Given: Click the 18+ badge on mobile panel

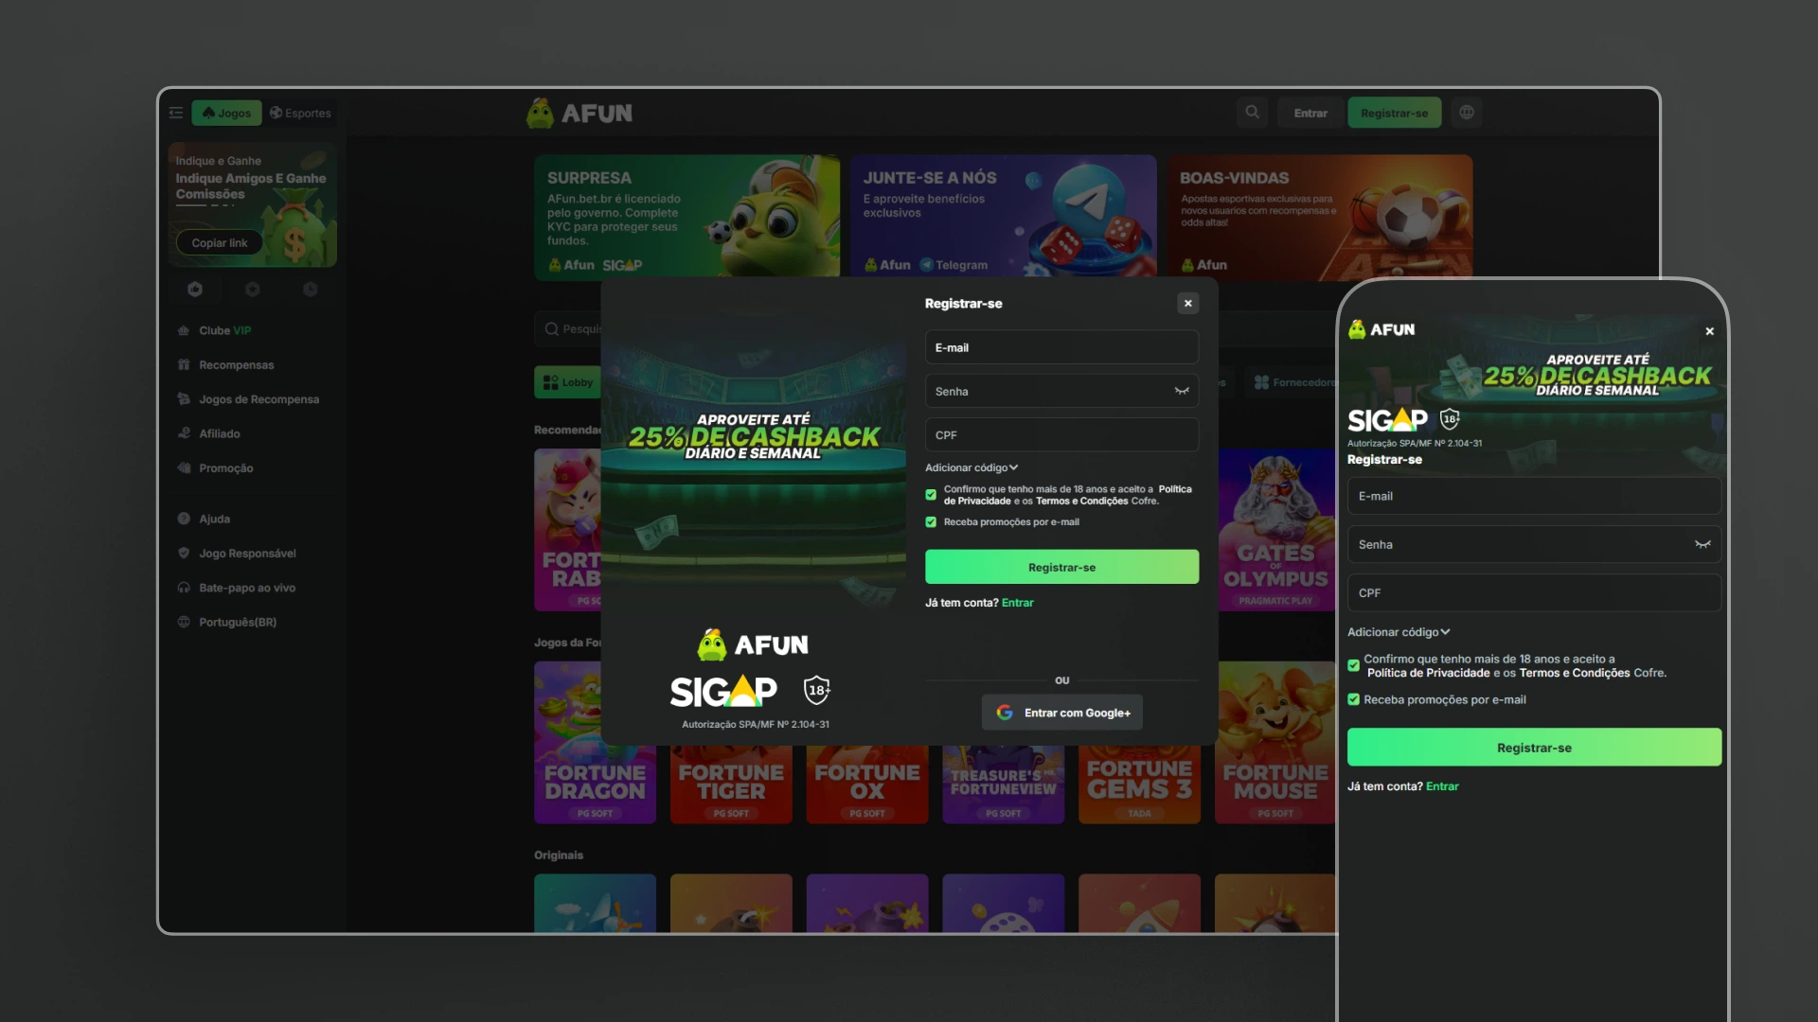Looking at the screenshot, I should point(1450,418).
